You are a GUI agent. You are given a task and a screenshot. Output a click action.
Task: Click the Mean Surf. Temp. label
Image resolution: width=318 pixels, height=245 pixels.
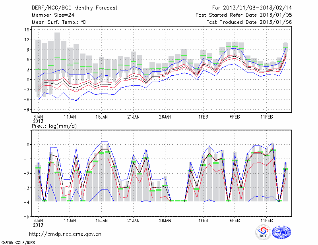point(59,22)
